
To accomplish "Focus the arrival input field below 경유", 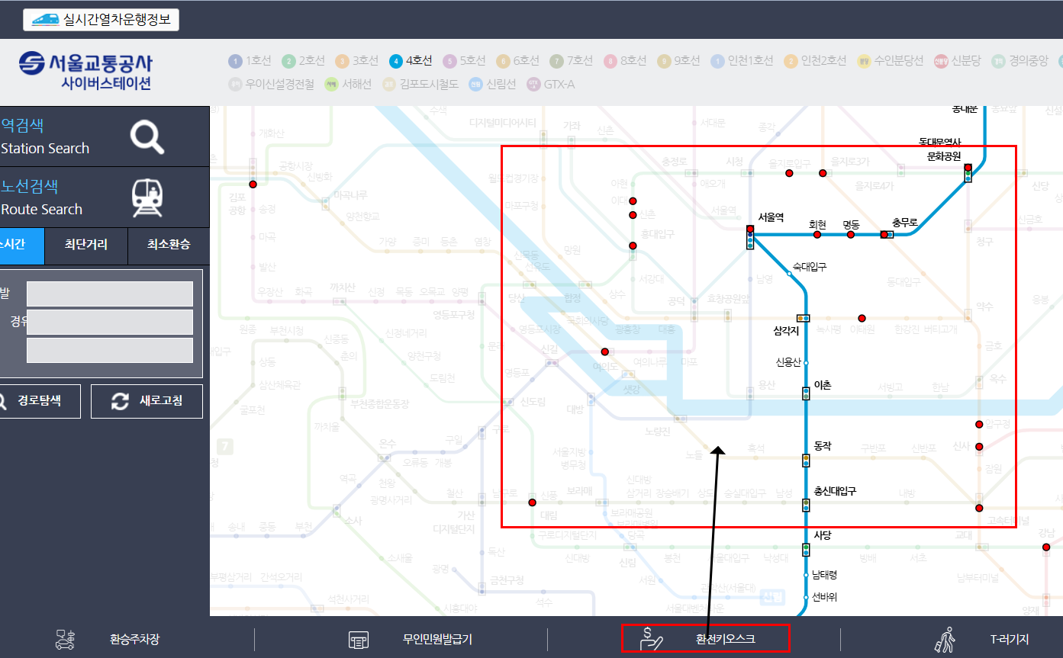I will coord(110,351).
